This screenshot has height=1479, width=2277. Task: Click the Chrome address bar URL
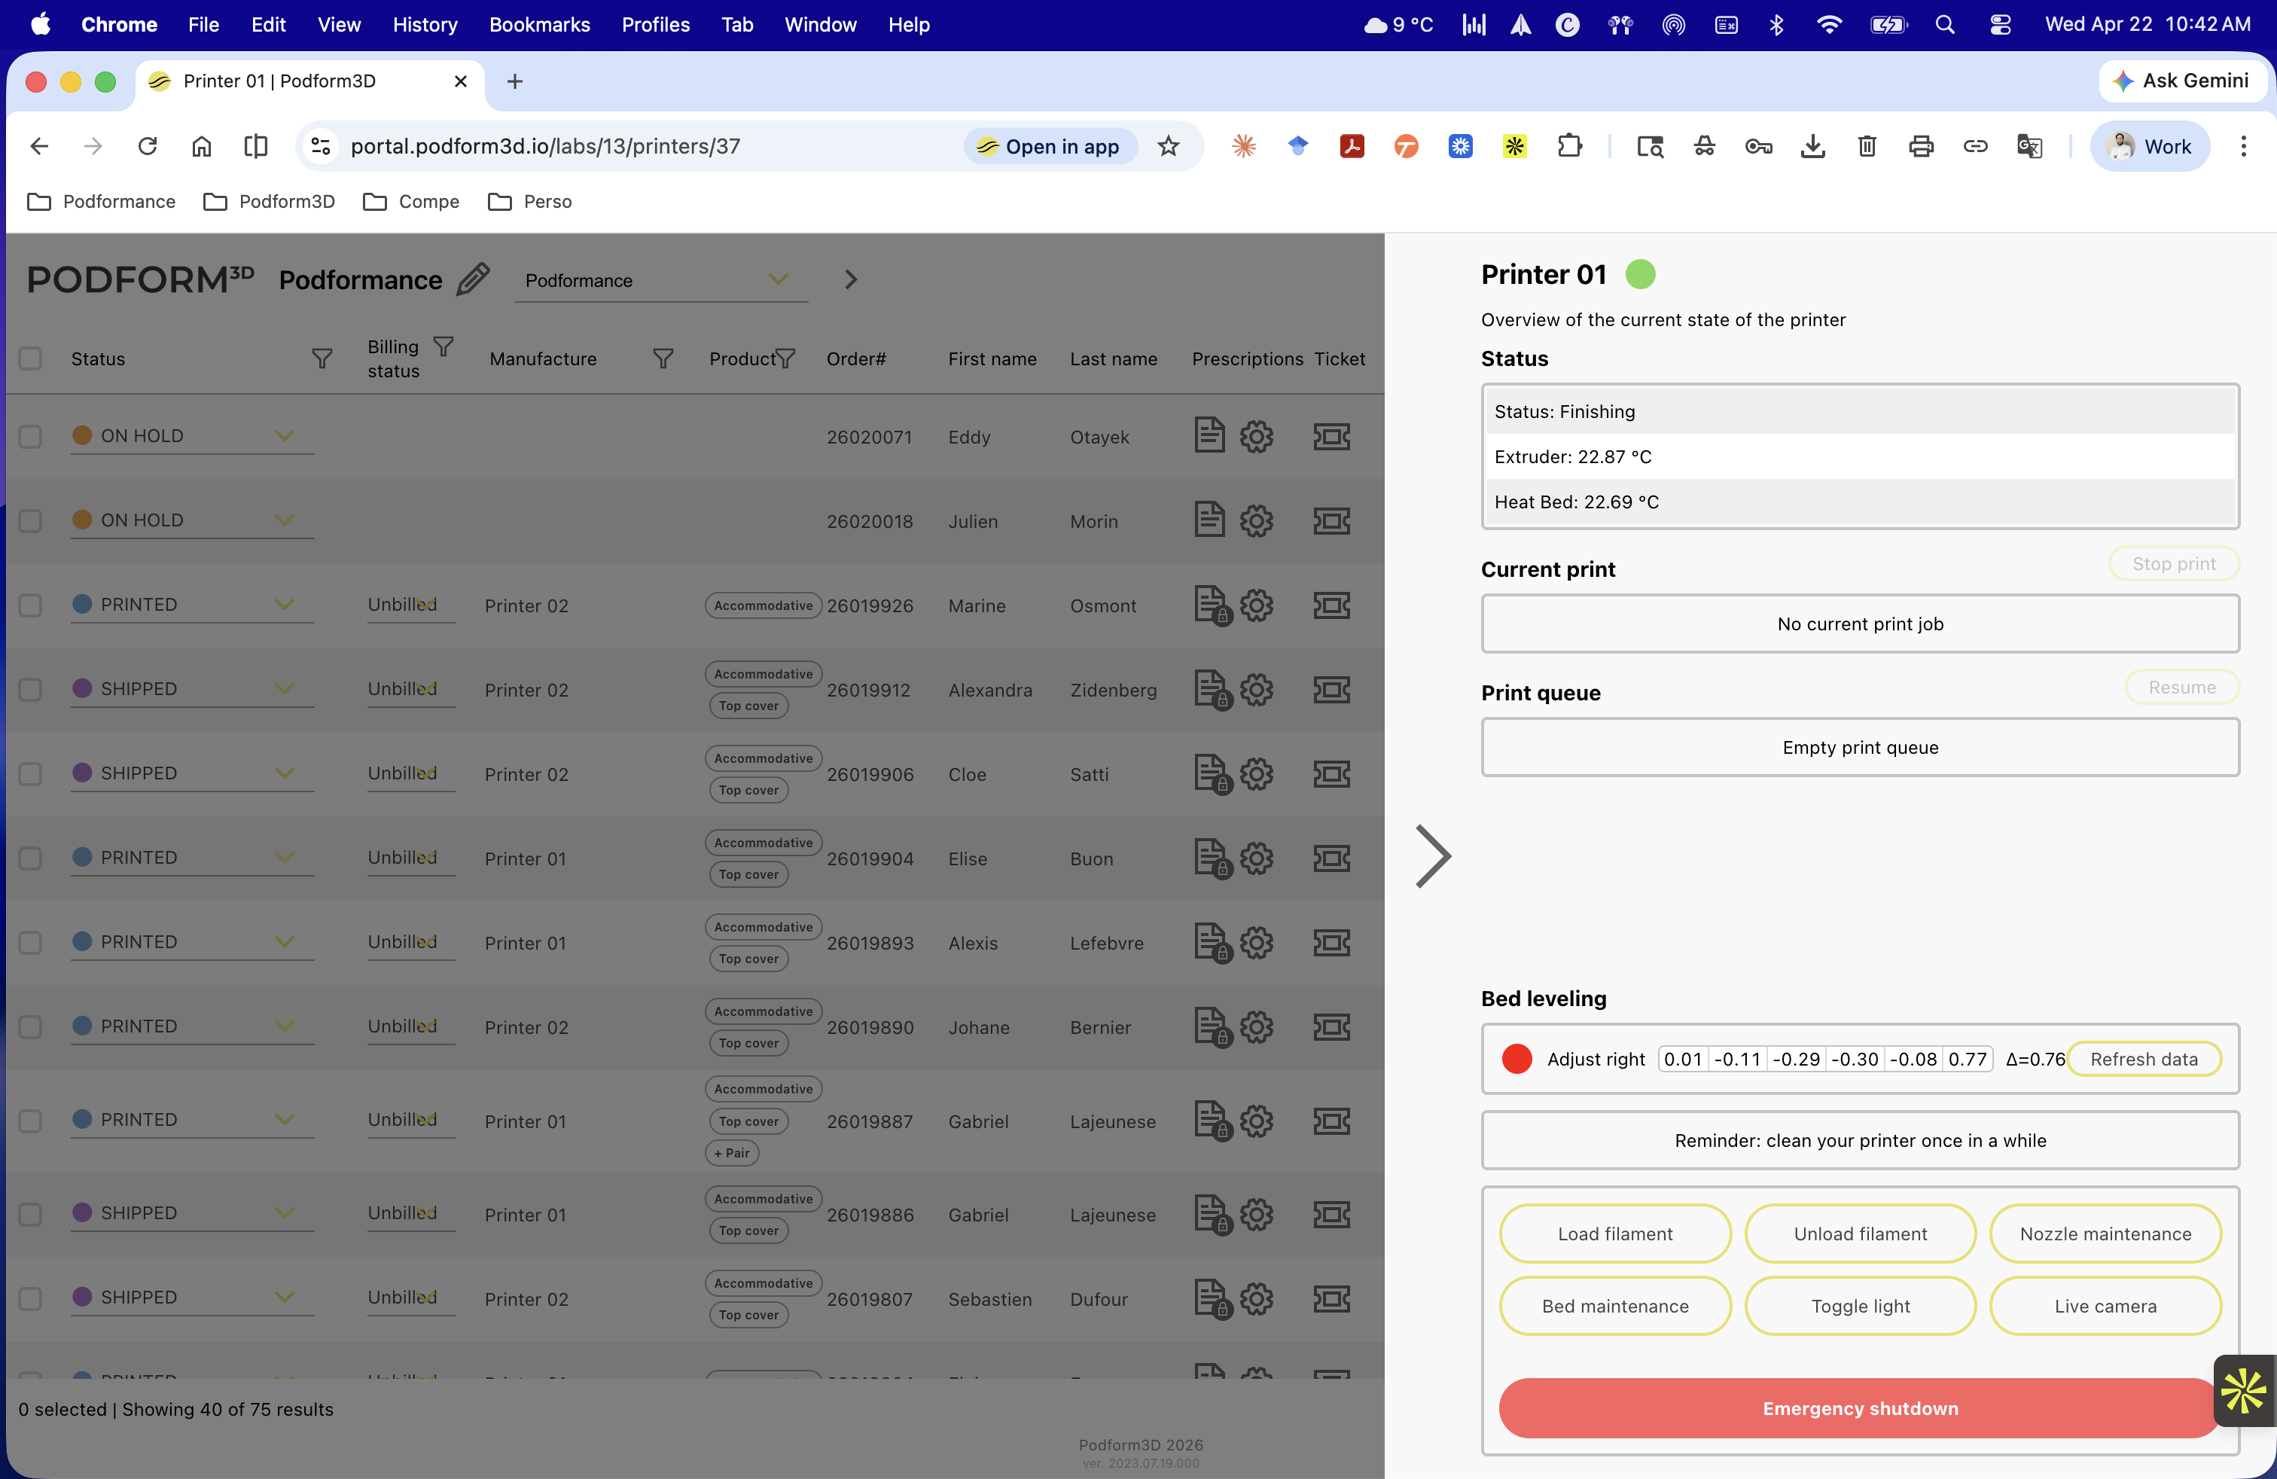pos(545,146)
